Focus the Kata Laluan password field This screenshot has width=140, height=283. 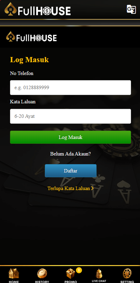tap(70, 116)
